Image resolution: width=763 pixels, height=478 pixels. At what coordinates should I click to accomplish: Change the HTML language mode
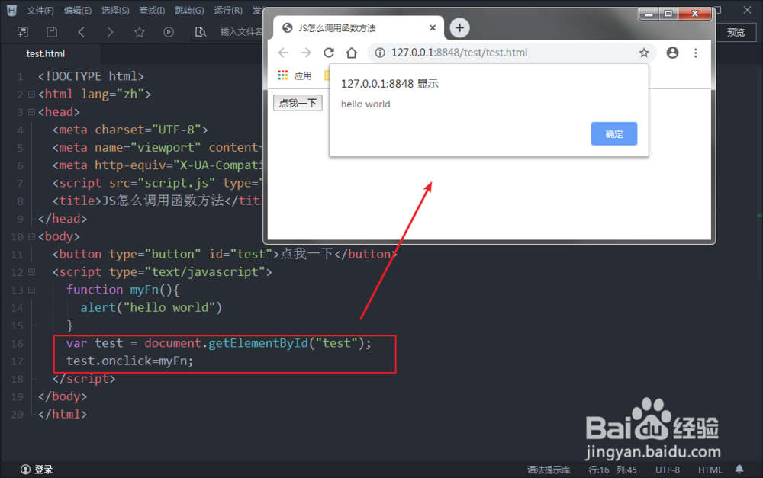click(x=710, y=470)
